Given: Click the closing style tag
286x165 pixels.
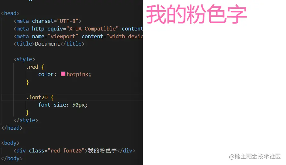Looking at the screenshot, I should [x=26, y=120].
